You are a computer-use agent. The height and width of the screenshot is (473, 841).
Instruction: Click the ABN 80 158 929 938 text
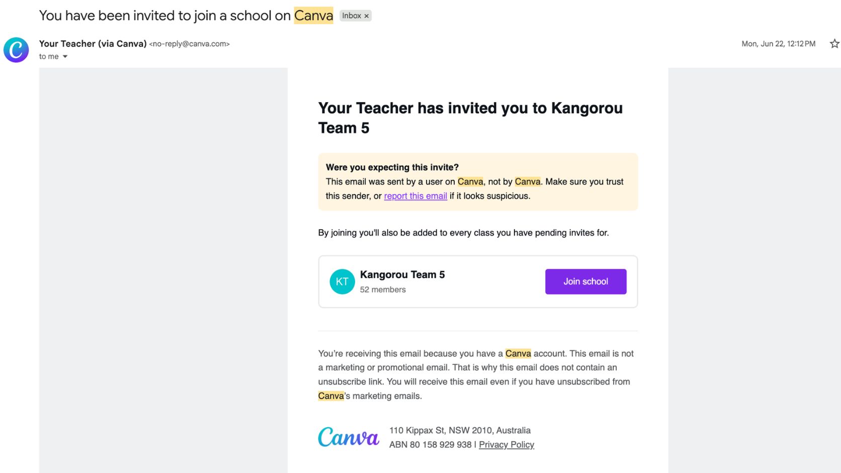pyautogui.click(x=431, y=445)
